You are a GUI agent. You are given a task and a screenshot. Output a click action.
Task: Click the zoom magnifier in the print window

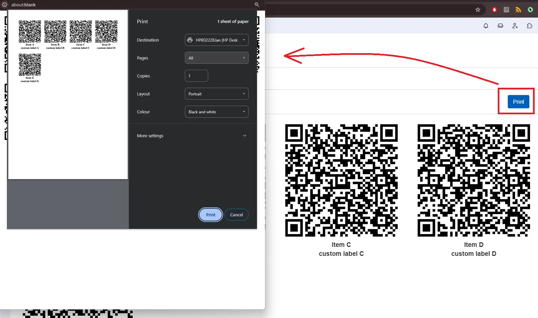(x=257, y=4)
